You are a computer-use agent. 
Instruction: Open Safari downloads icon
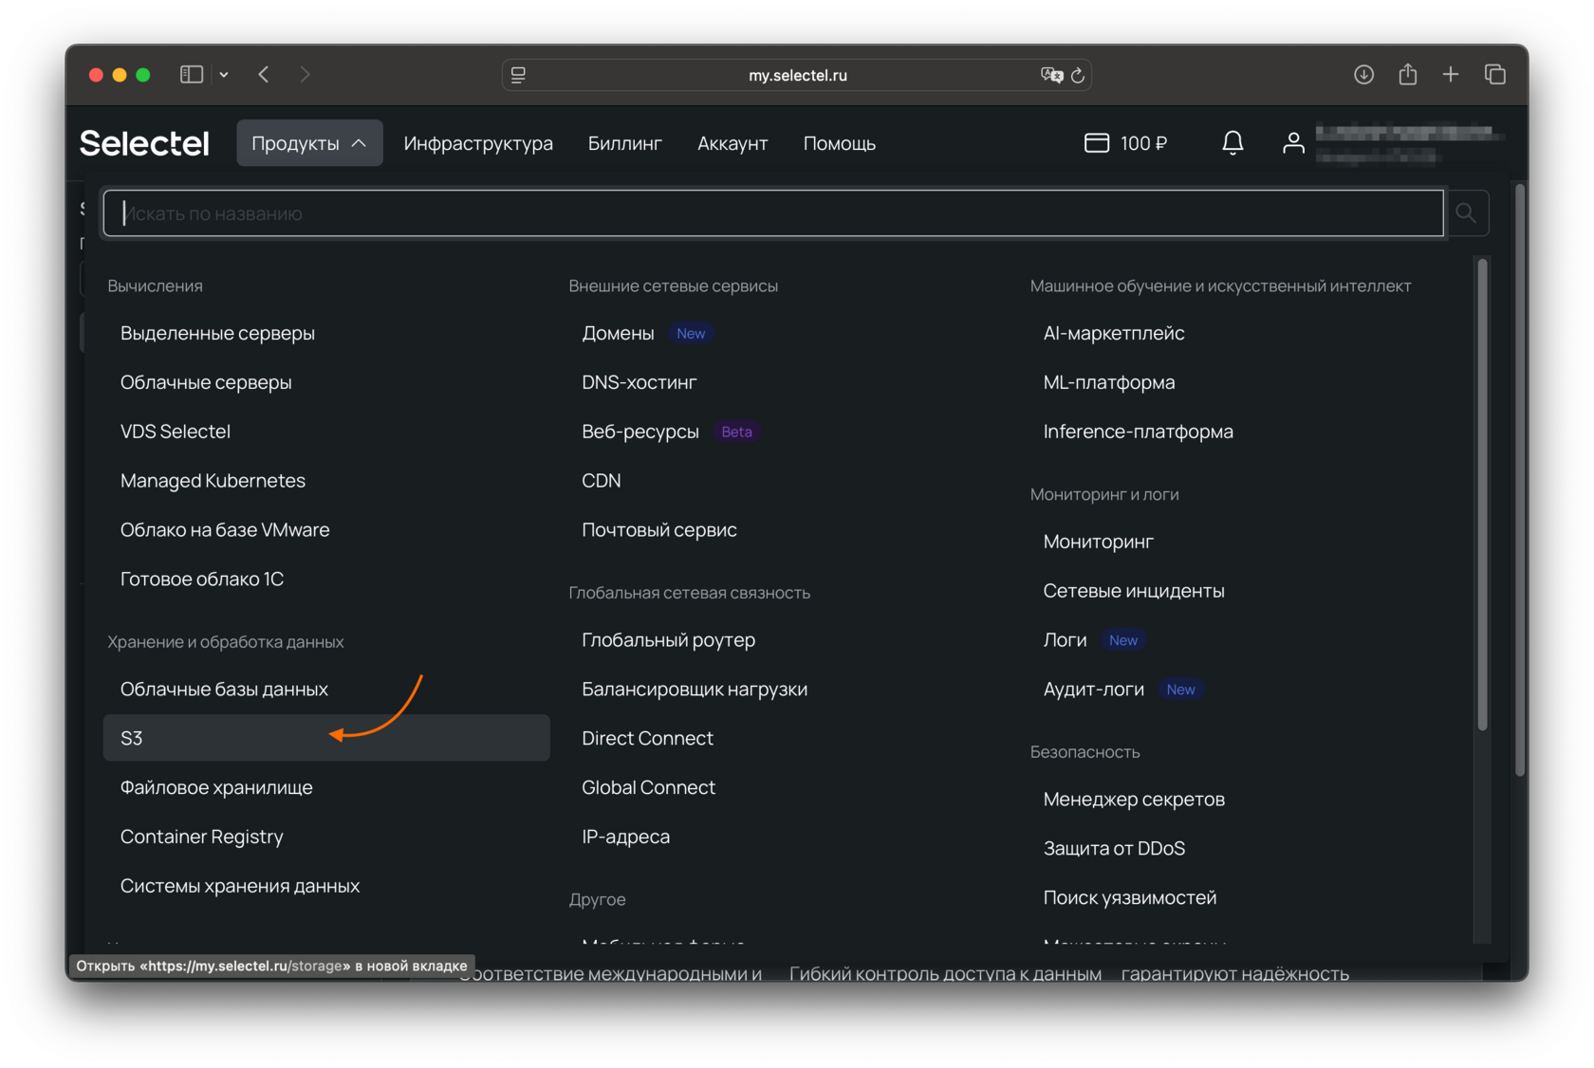pos(1363,74)
